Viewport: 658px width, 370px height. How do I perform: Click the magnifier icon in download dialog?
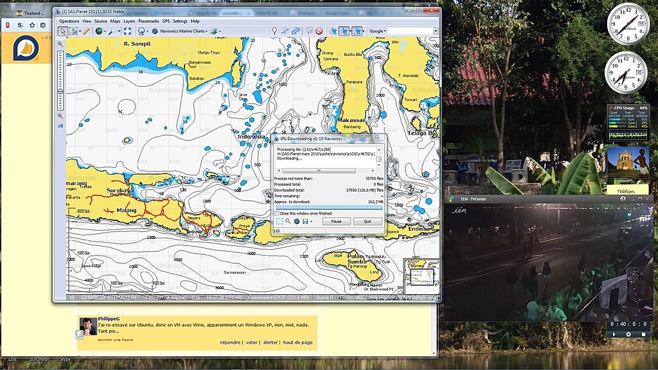(288, 221)
